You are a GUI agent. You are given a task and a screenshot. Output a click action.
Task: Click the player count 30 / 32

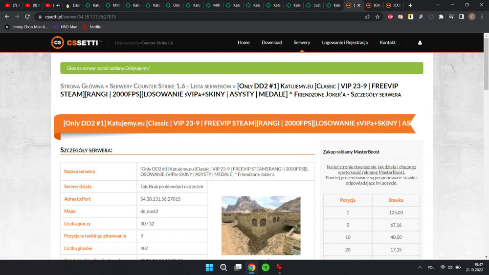[147, 224]
